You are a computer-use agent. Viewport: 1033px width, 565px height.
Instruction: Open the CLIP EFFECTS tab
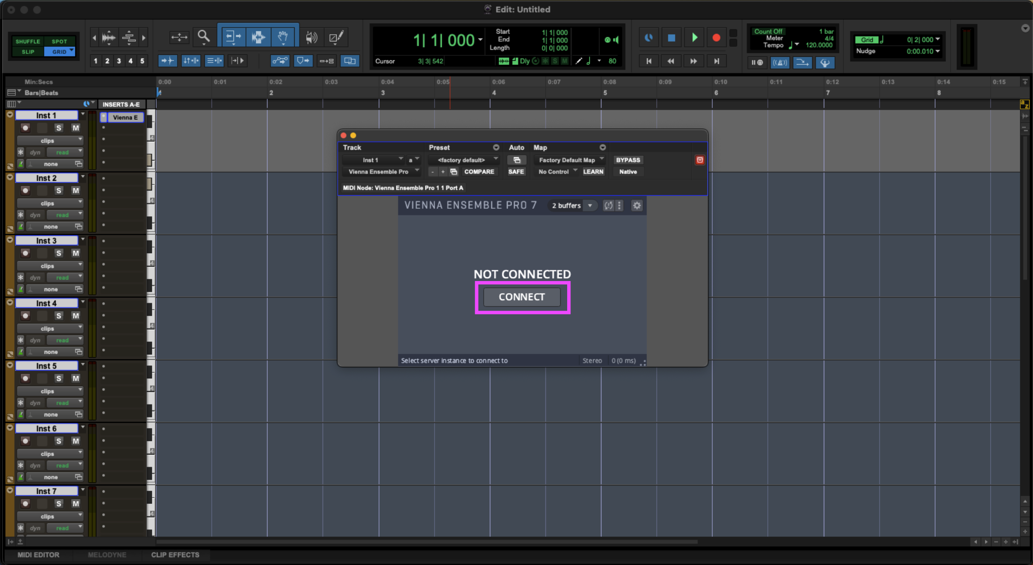pos(175,555)
